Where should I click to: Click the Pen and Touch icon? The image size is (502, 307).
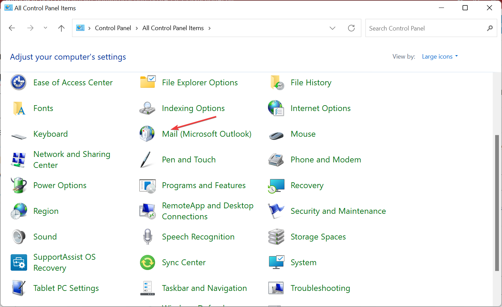pyautogui.click(x=146, y=160)
